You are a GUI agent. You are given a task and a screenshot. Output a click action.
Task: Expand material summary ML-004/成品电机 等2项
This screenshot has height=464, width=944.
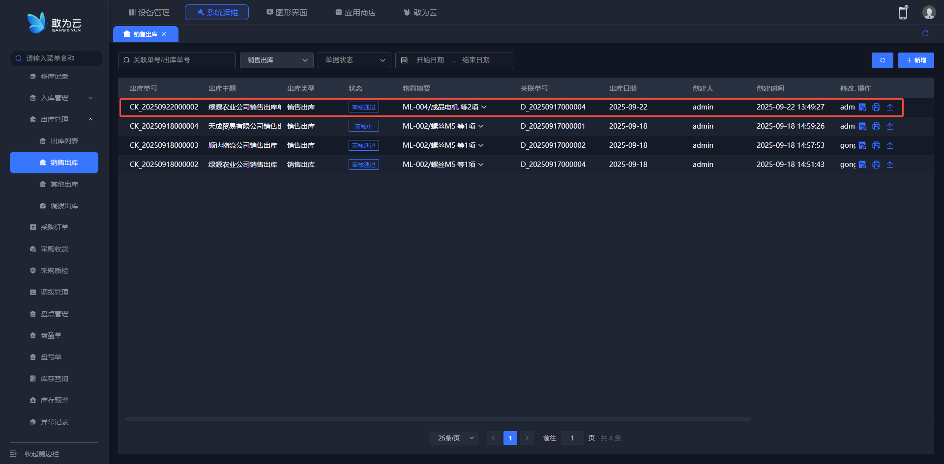484,107
